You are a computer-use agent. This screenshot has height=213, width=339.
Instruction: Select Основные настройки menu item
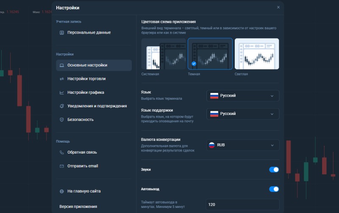[94, 65]
